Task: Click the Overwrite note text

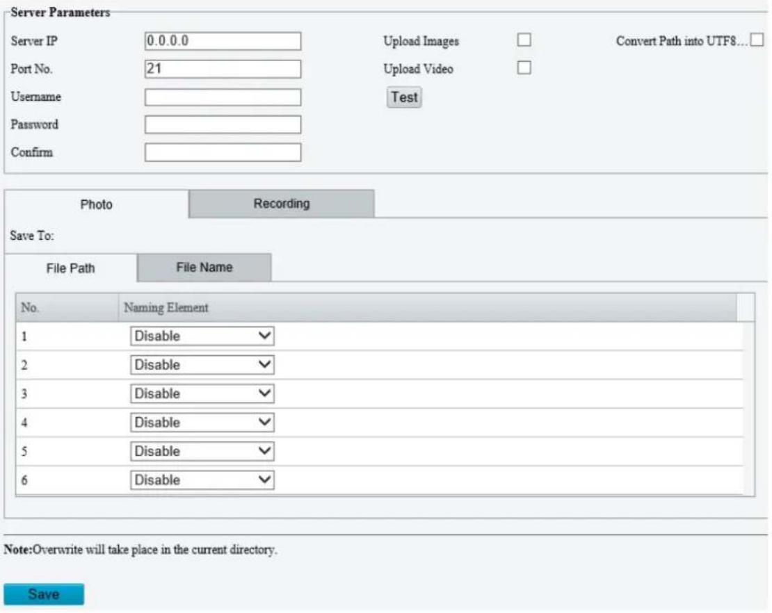Action: (x=140, y=550)
